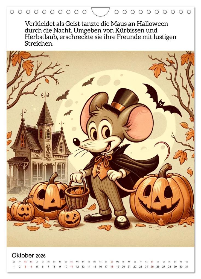Click the mouse's black nose

click(77, 142)
